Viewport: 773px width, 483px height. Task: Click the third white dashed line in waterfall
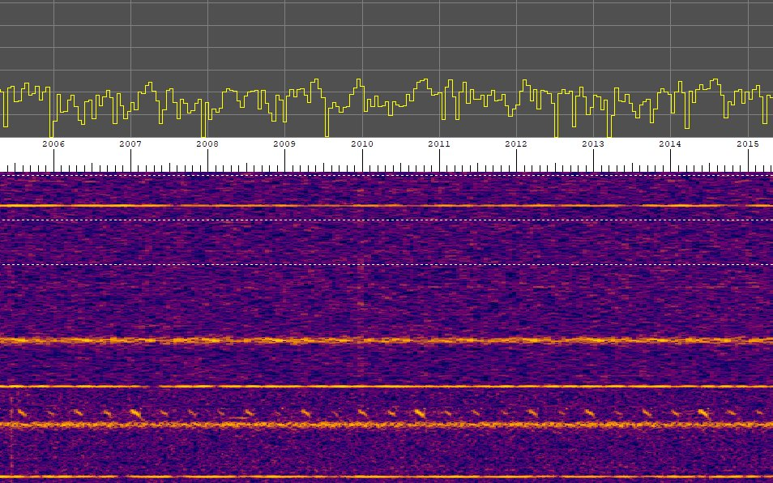coord(386,264)
